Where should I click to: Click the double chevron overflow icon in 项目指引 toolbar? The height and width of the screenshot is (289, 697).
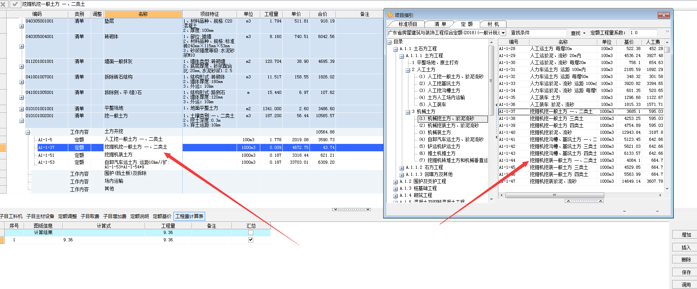click(x=667, y=31)
